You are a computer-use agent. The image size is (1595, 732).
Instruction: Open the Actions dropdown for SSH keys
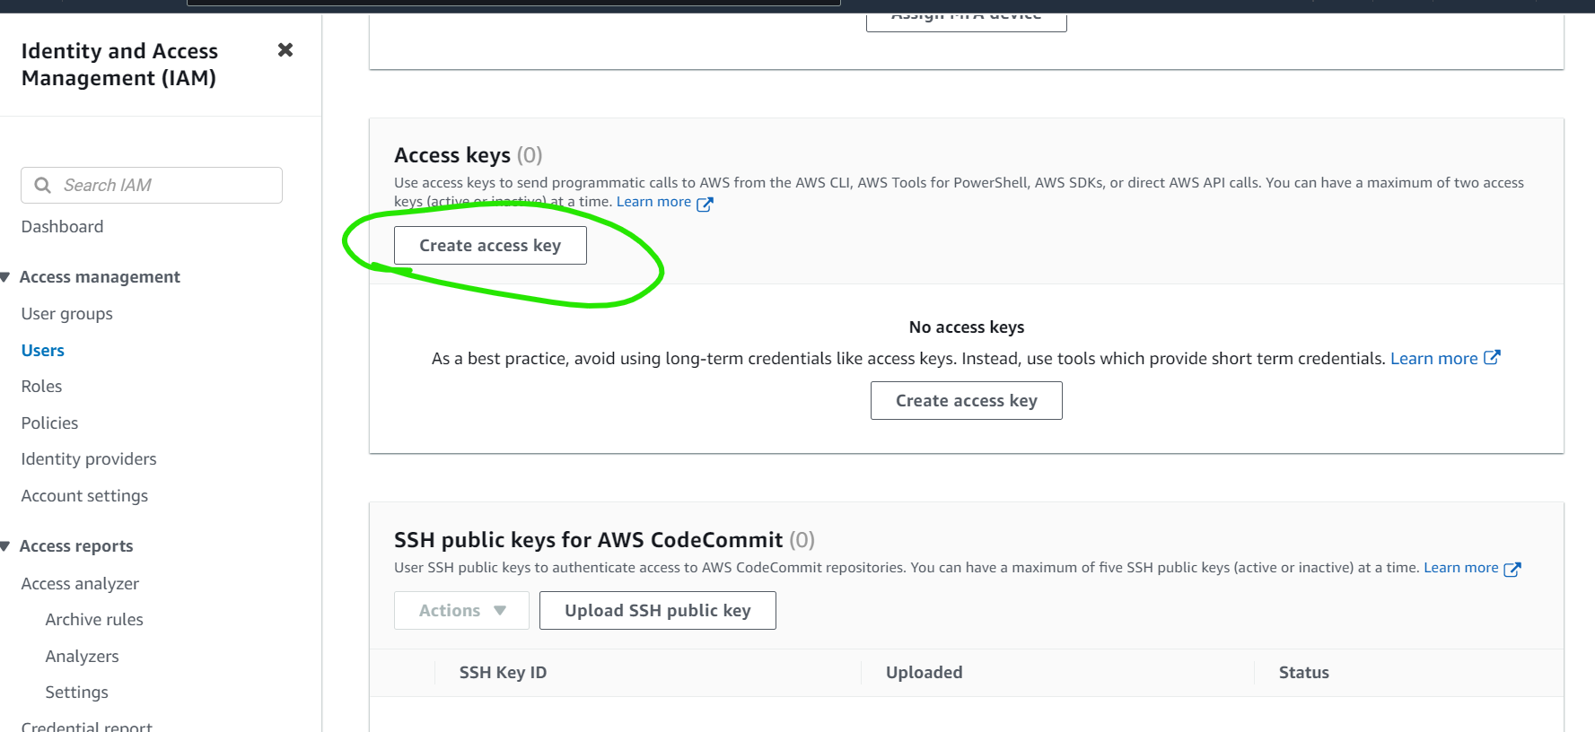[461, 611]
